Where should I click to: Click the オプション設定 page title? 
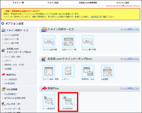coord(14,23)
